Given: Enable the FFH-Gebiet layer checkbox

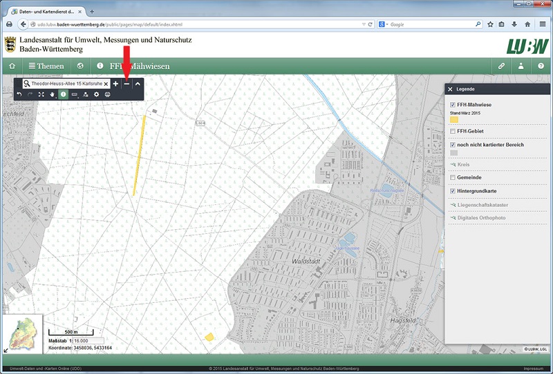Looking at the screenshot, I should tap(453, 131).
